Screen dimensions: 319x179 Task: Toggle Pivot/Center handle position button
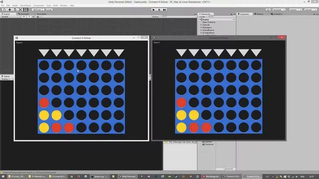37,10
